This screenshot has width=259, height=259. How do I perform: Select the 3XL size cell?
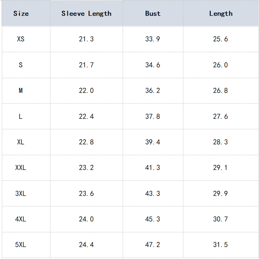tap(21, 193)
